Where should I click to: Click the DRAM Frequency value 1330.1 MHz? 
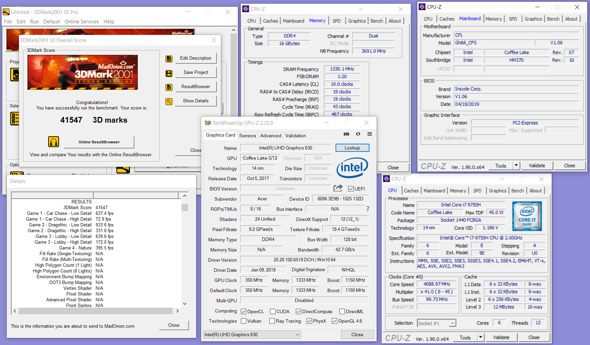point(342,69)
